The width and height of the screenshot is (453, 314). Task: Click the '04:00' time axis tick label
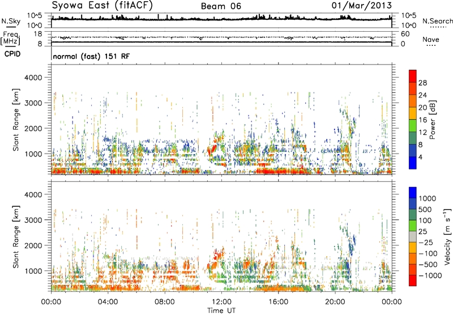(108, 302)
